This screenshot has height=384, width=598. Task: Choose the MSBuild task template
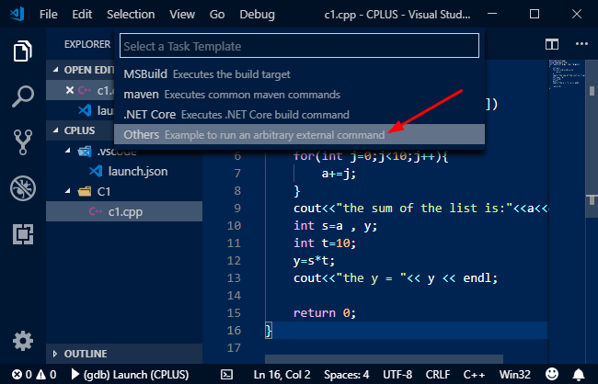tap(299, 73)
